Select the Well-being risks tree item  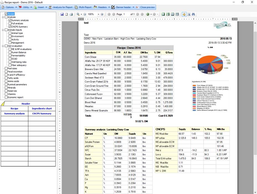click(19, 62)
